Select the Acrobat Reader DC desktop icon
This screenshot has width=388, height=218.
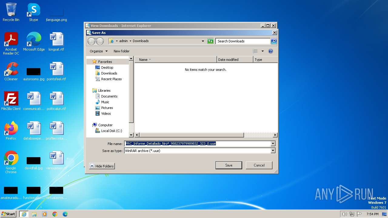11,44
